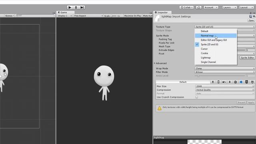Enable Use Crunch Compression checkbox
This screenshot has width=256, height=144.
197,97
